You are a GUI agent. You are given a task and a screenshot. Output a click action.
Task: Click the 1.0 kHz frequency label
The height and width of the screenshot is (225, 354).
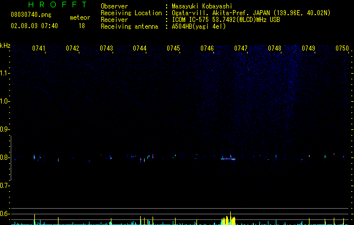click(x=5, y=101)
